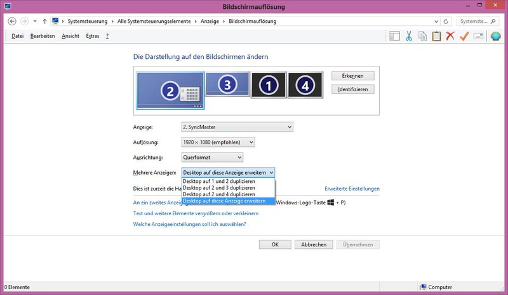The image size is (508, 295).
Task: Choose 'Desktop auf 2 und 4 duplizieren' option
Action: pos(219,194)
